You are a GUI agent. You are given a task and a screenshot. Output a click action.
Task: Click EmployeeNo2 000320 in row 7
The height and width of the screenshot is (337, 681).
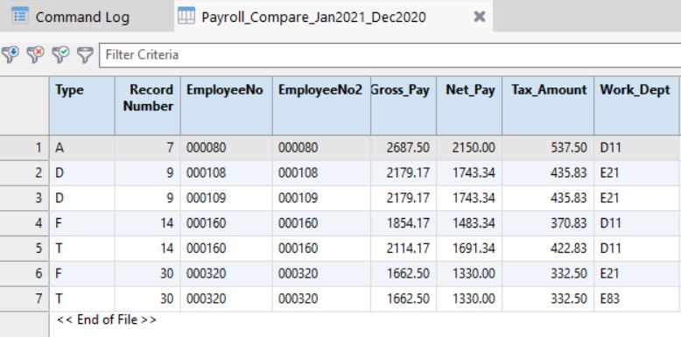321,298
